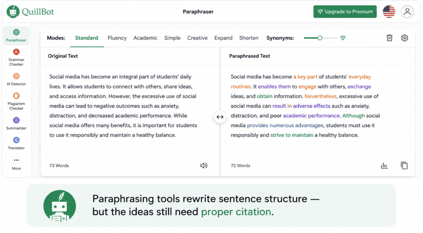The width and height of the screenshot is (423, 233).
Task: Click 'result in' highlighted phrase
Action: (282, 106)
